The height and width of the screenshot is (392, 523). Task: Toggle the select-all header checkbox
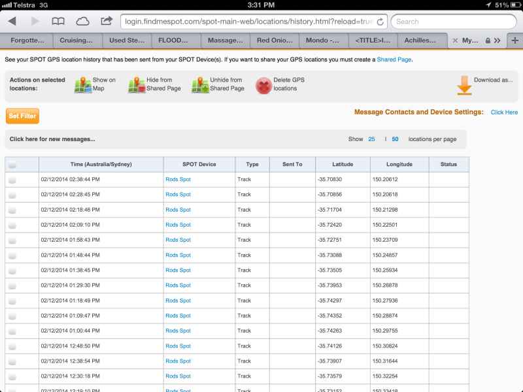click(12, 165)
